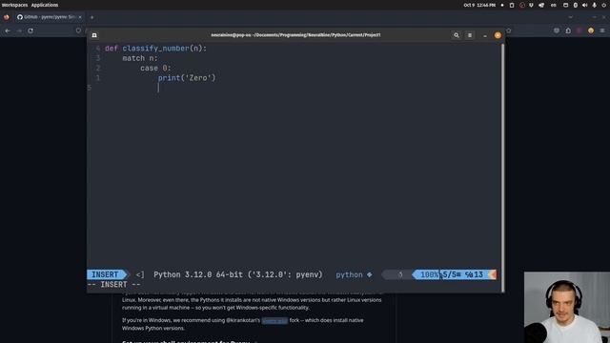Click the webcam overlay thumbnail
The height and width of the screenshot is (343, 610).
(567, 307)
